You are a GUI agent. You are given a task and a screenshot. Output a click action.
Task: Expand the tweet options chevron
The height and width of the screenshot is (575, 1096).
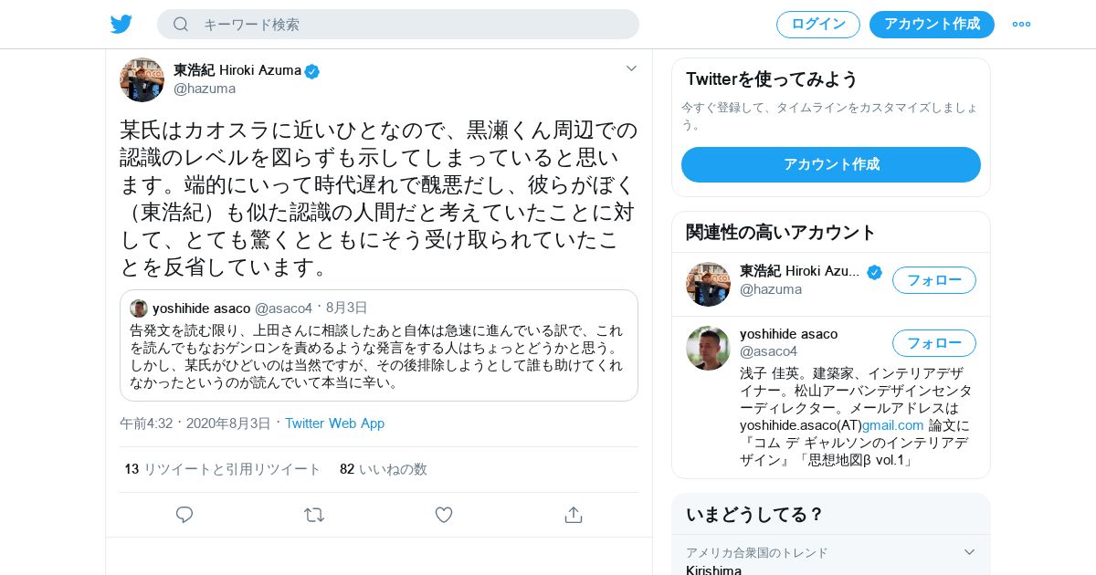631,68
